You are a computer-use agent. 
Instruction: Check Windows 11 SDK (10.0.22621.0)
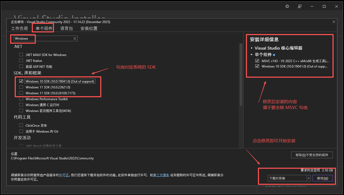(x=21, y=87)
